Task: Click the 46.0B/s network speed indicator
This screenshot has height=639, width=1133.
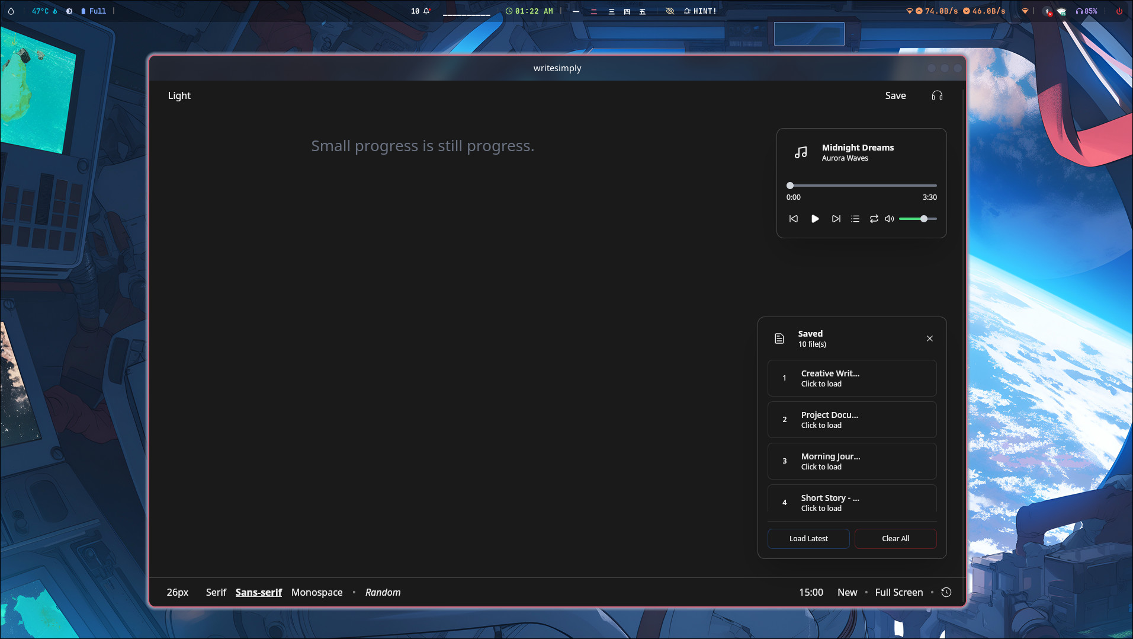Action: (x=984, y=11)
